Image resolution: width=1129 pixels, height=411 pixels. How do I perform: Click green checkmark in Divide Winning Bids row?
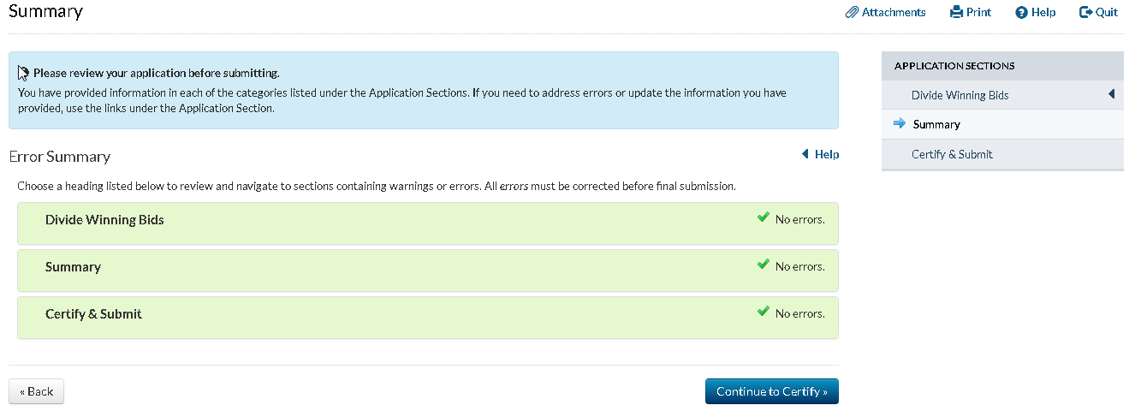click(764, 218)
